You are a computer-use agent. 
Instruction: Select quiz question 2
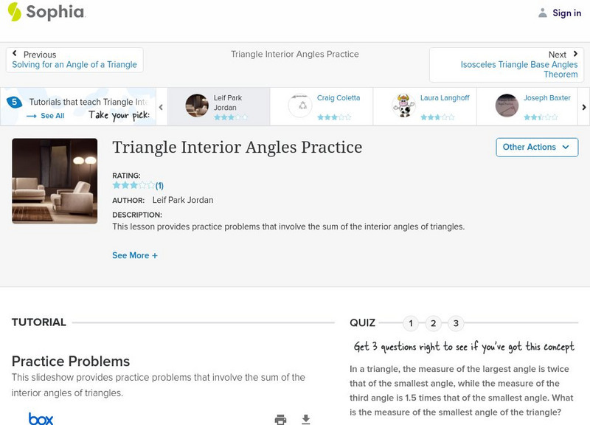pyautogui.click(x=434, y=323)
